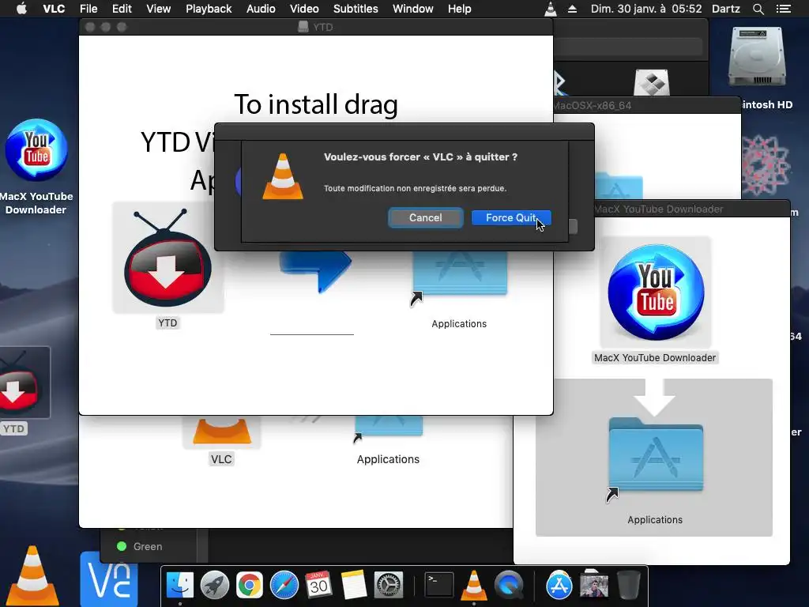809x607 pixels.
Task: Select the VLC app icon in VLC installer window
Action: coord(222,431)
